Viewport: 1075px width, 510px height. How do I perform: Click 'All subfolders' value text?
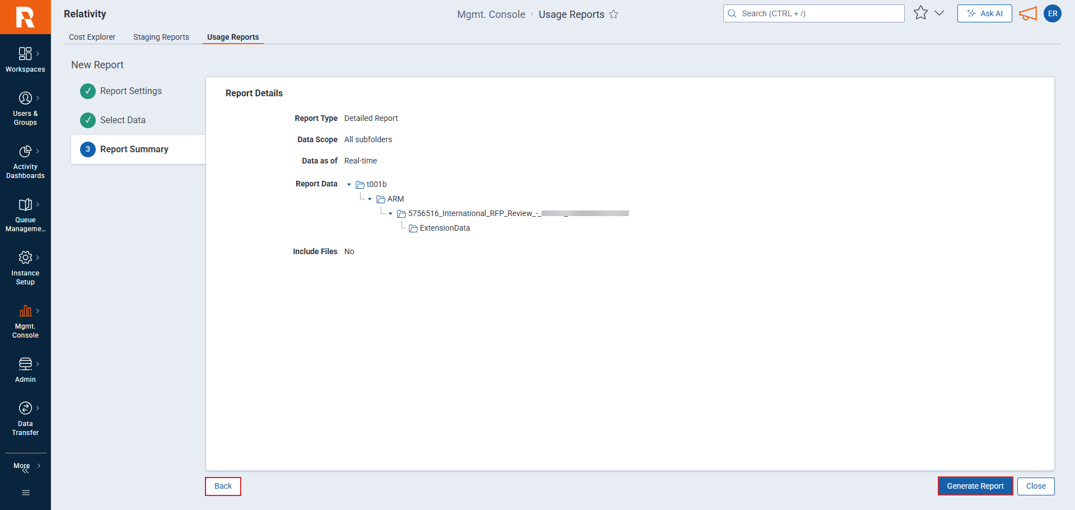point(368,140)
